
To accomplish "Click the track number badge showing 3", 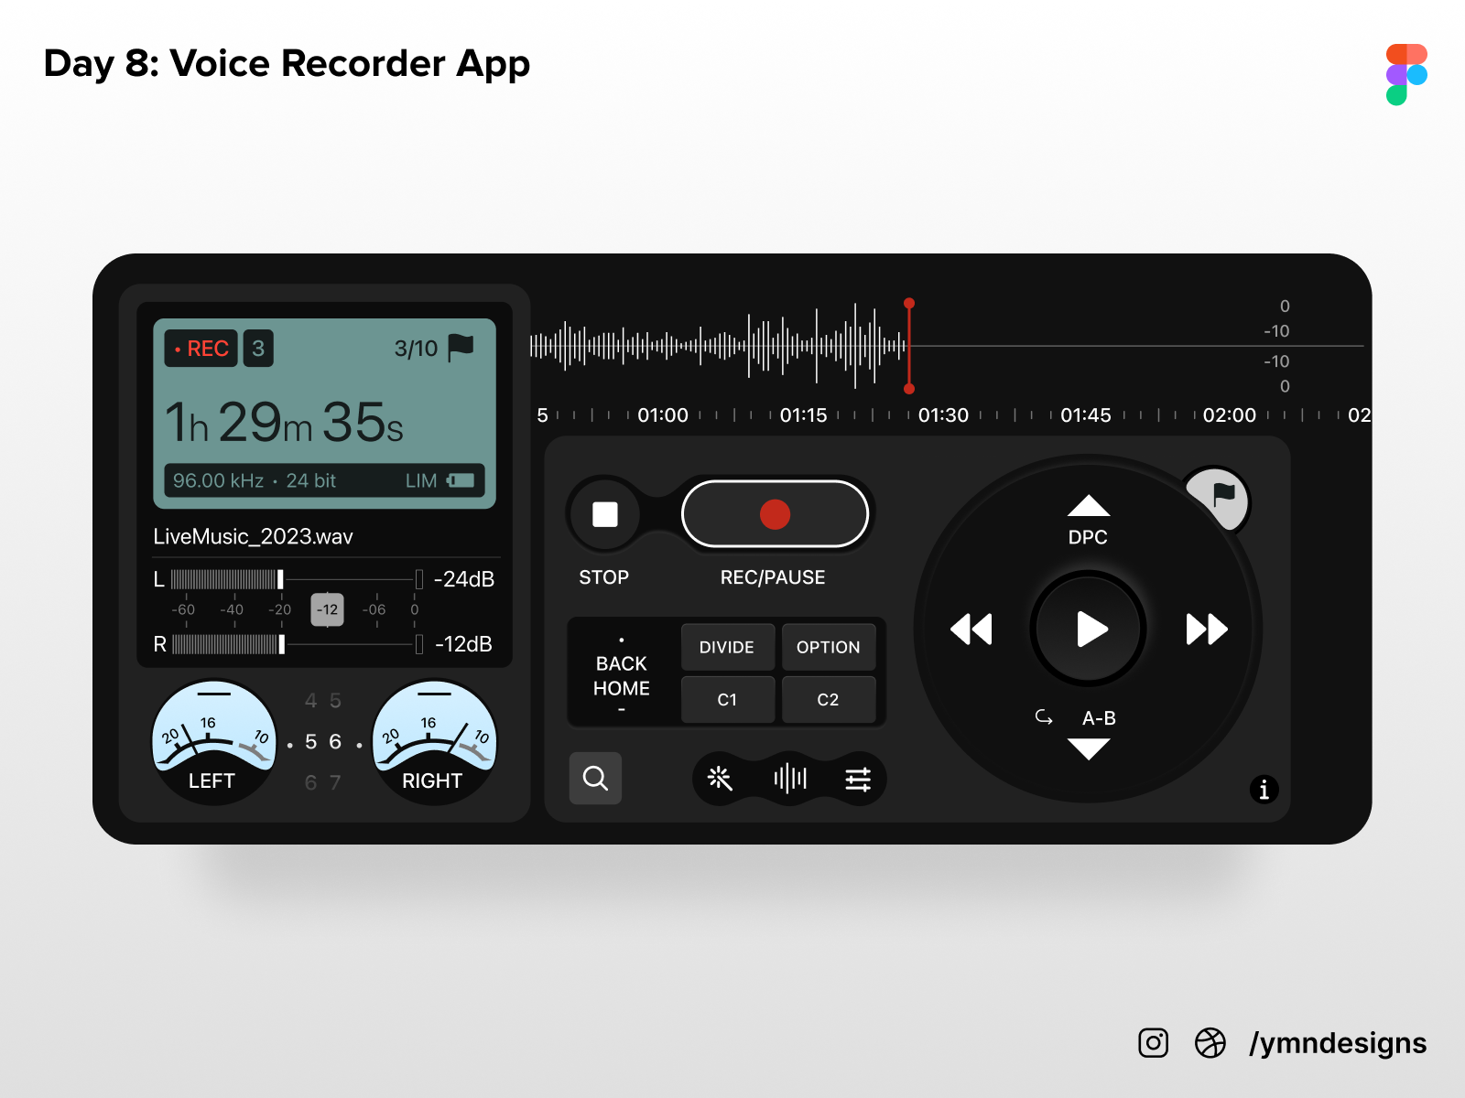I will pyautogui.click(x=258, y=348).
